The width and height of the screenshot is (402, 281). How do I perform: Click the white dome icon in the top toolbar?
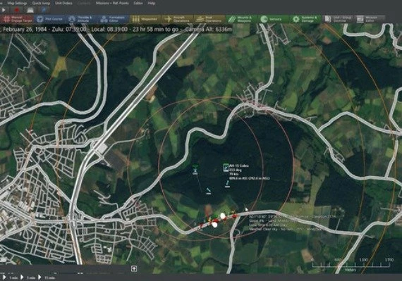[30, 11]
